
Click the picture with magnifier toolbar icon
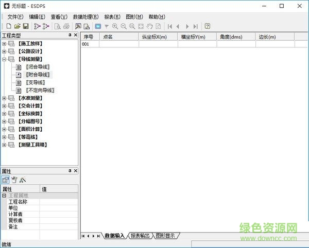click(78, 26)
